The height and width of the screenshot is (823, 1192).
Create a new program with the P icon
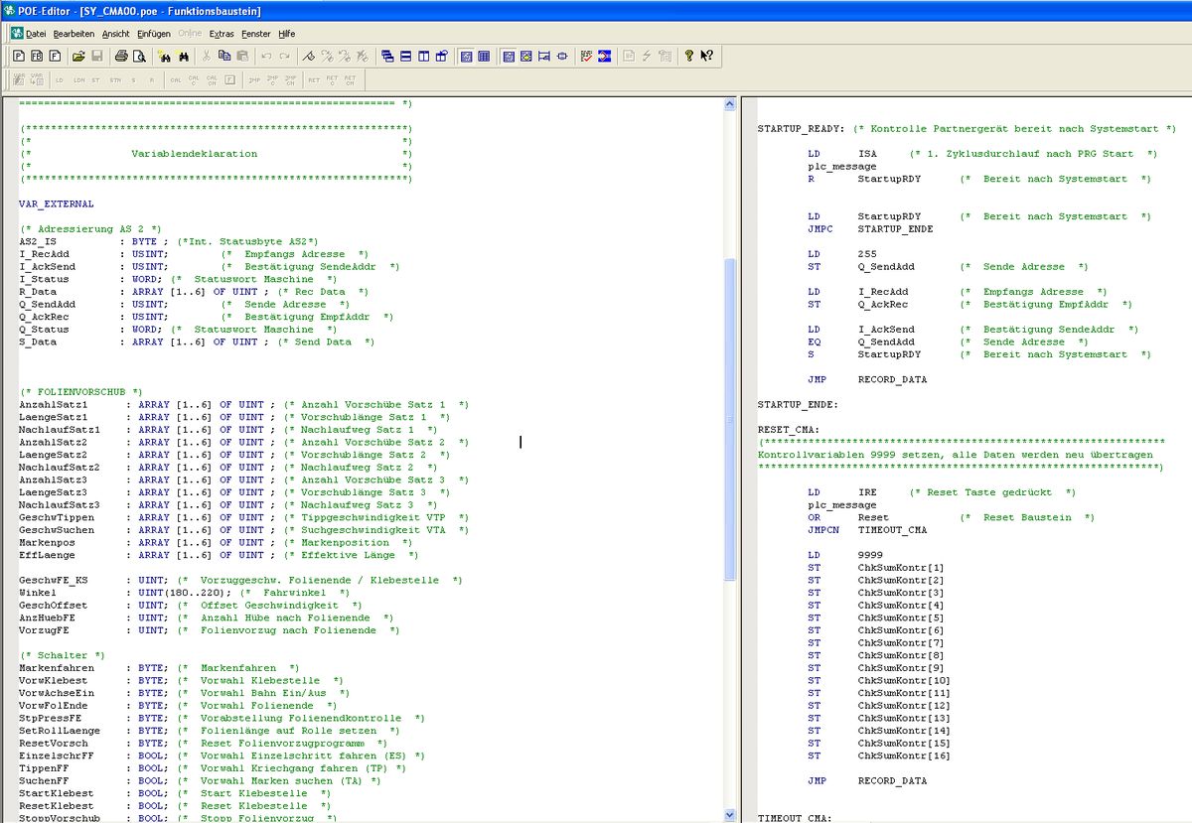point(19,57)
